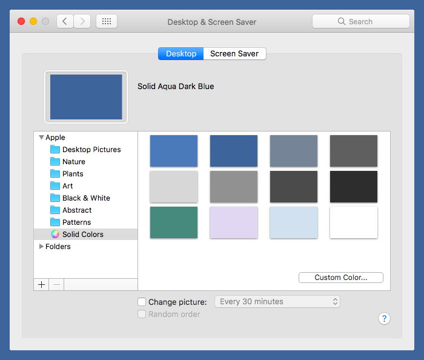The image size is (424, 360).
Task: Collapse the Apple disclosure triangle
Action: click(x=41, y=138)
